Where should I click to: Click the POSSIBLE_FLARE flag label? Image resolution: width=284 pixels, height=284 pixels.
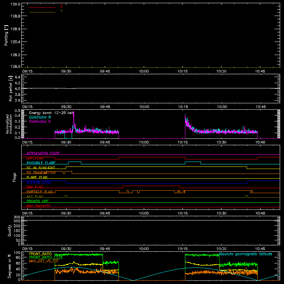[x=41, y=163]
